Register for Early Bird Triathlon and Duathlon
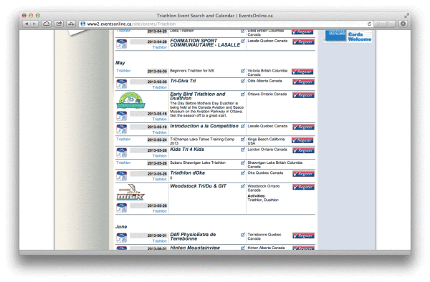The width and height of the screenshot is (430, 282). [x=303, y=95]
